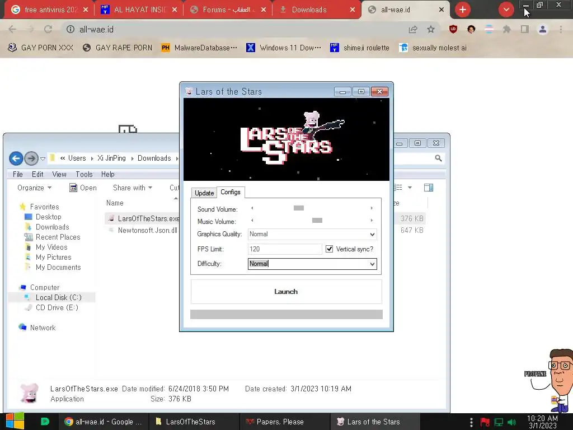573x430 pixels.
Task: Click the Explorer back arrow button
Action: [x=16, y=158]
